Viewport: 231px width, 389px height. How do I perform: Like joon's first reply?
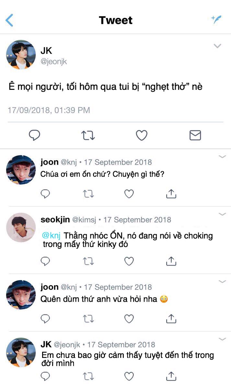129,194
